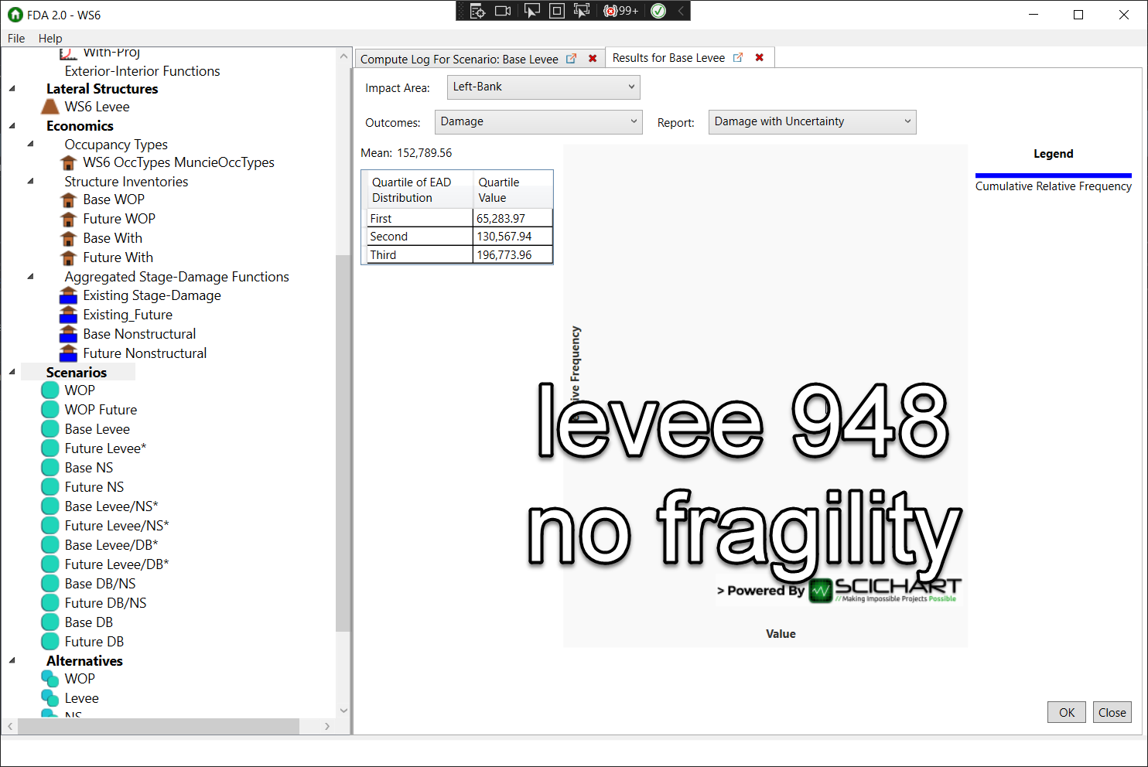Click the Close button next to OK
Image resolution: width=1148 pixels, height=767 pixels.
coord(1112,712)
